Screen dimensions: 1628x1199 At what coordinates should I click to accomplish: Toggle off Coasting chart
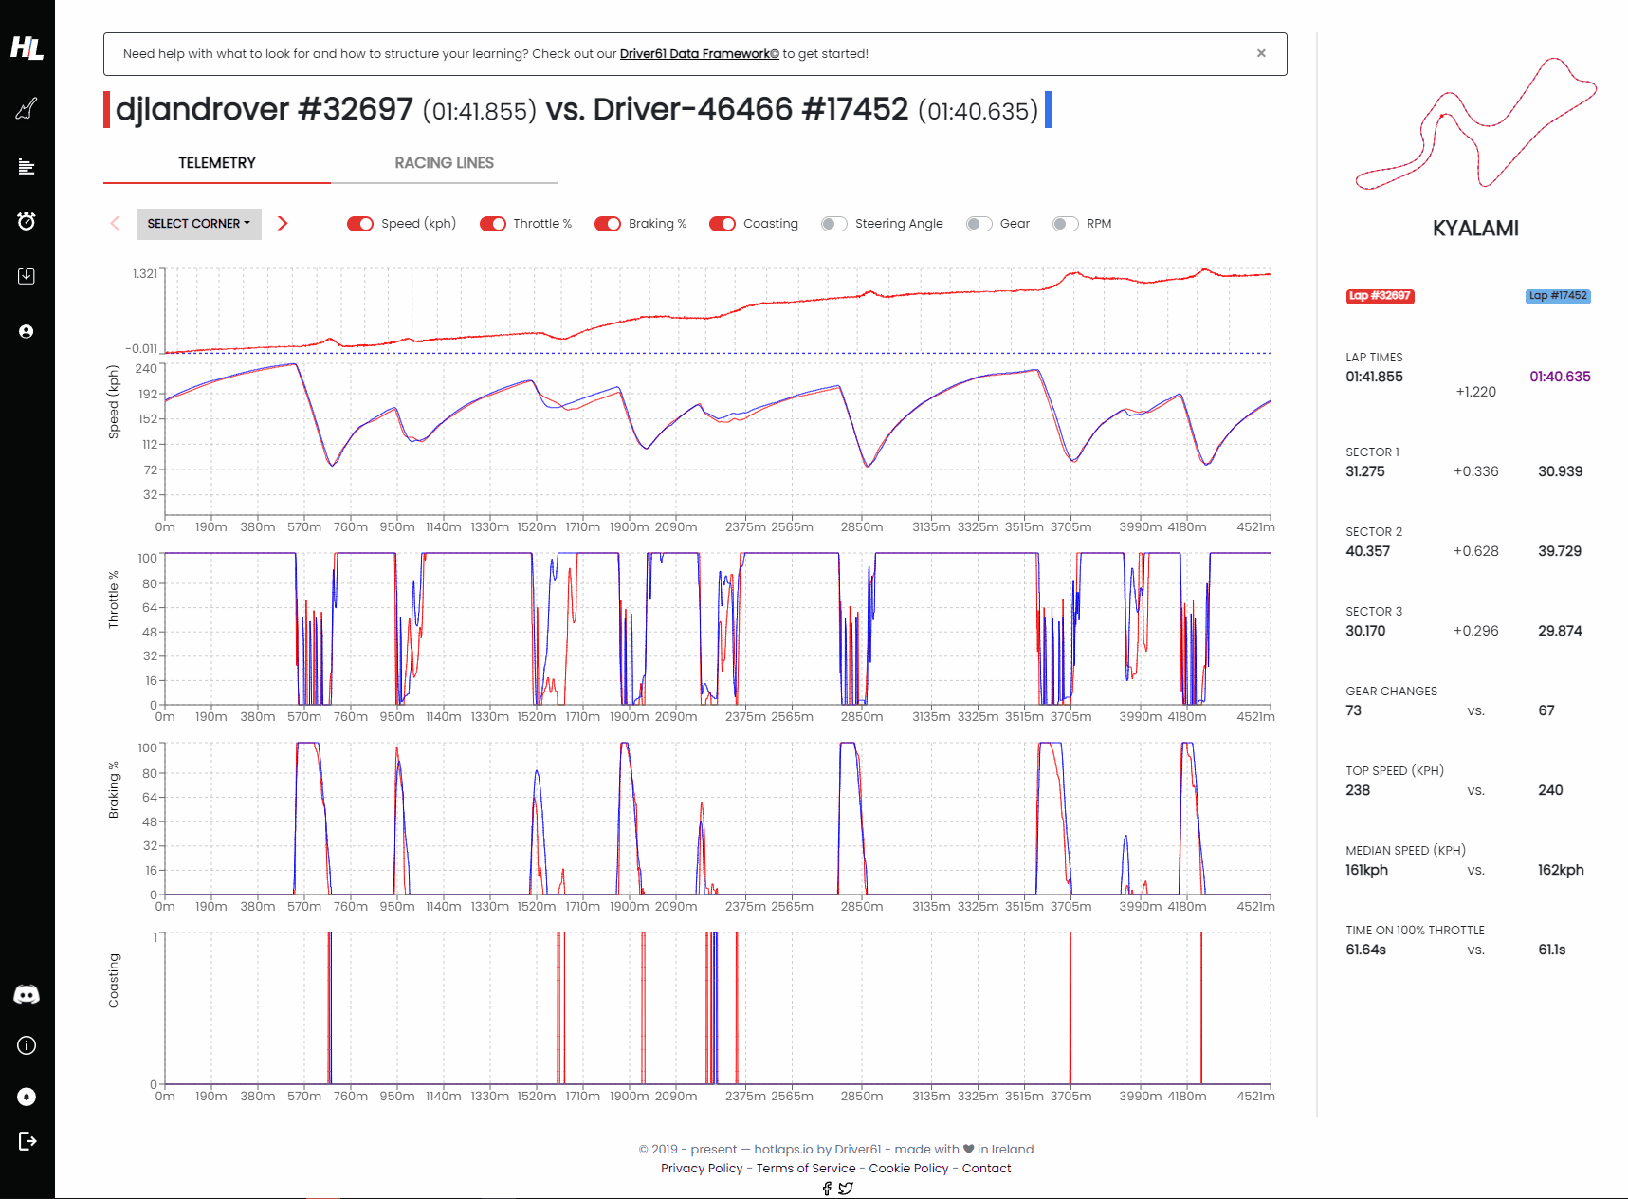click(723, 224)
